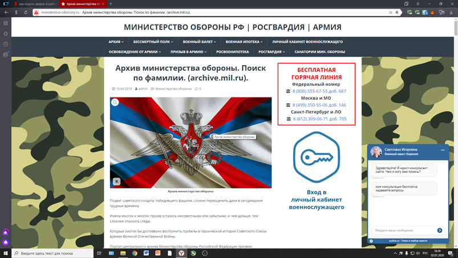This screenshot has height=258, width=458.
Task: Open the downloads arrow icon
Action: point(451,12)
